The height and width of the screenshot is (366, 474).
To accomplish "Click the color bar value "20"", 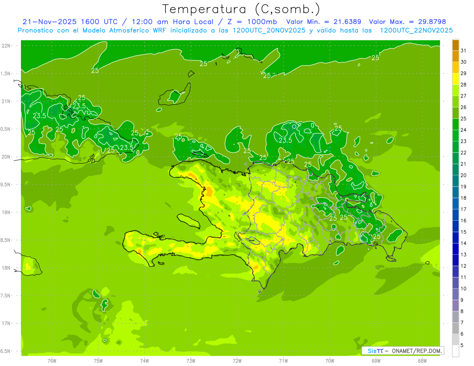I will click(x=464, y=175).
